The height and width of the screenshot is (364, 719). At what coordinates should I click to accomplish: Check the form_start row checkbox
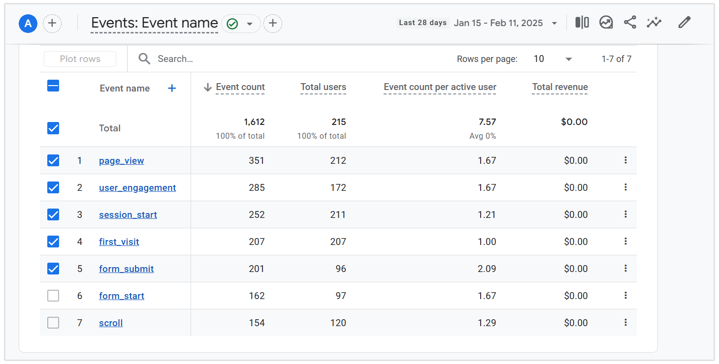point(53,296)
